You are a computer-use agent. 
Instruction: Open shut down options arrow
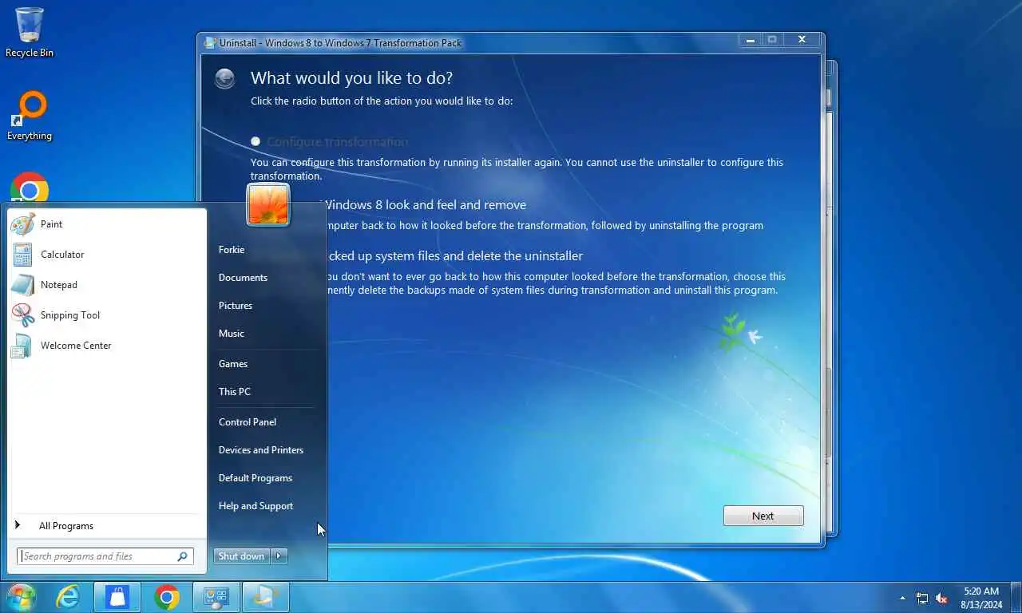pyautogui.click(x=279, y=556)
